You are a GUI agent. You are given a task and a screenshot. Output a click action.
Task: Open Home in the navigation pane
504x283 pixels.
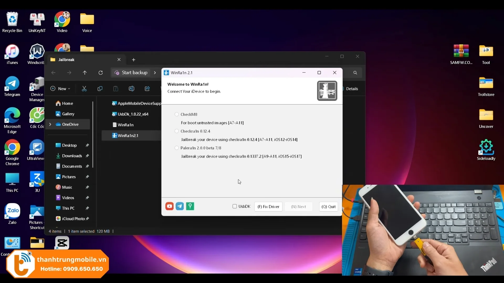(64, 104)
